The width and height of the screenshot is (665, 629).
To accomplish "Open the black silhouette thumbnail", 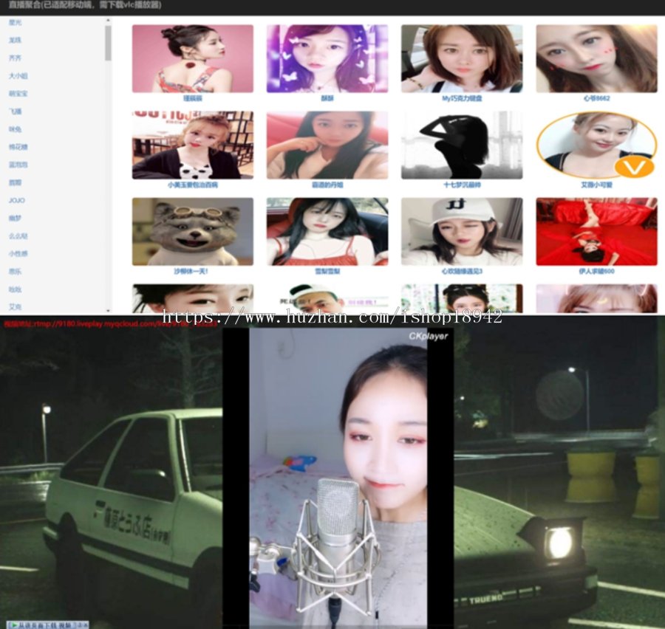I will coord(462,145).
